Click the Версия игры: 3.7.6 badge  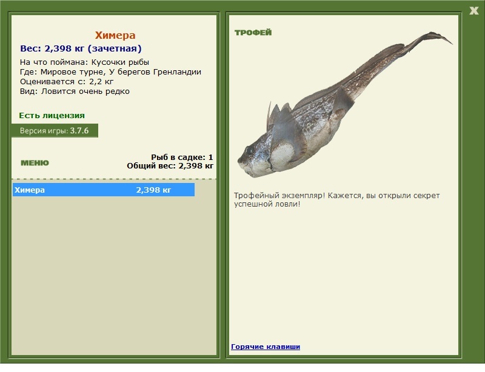(x=55, y=130)
